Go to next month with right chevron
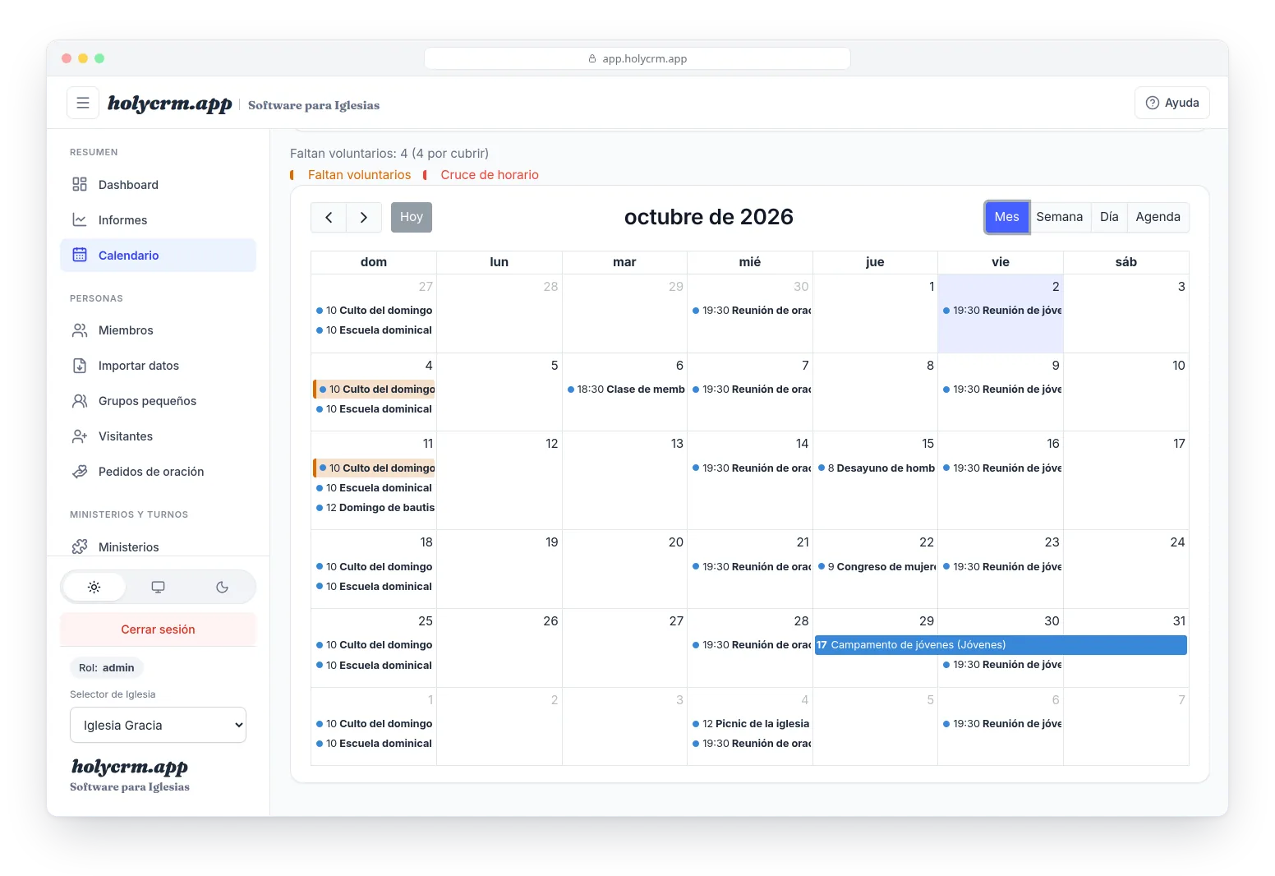 364,217
